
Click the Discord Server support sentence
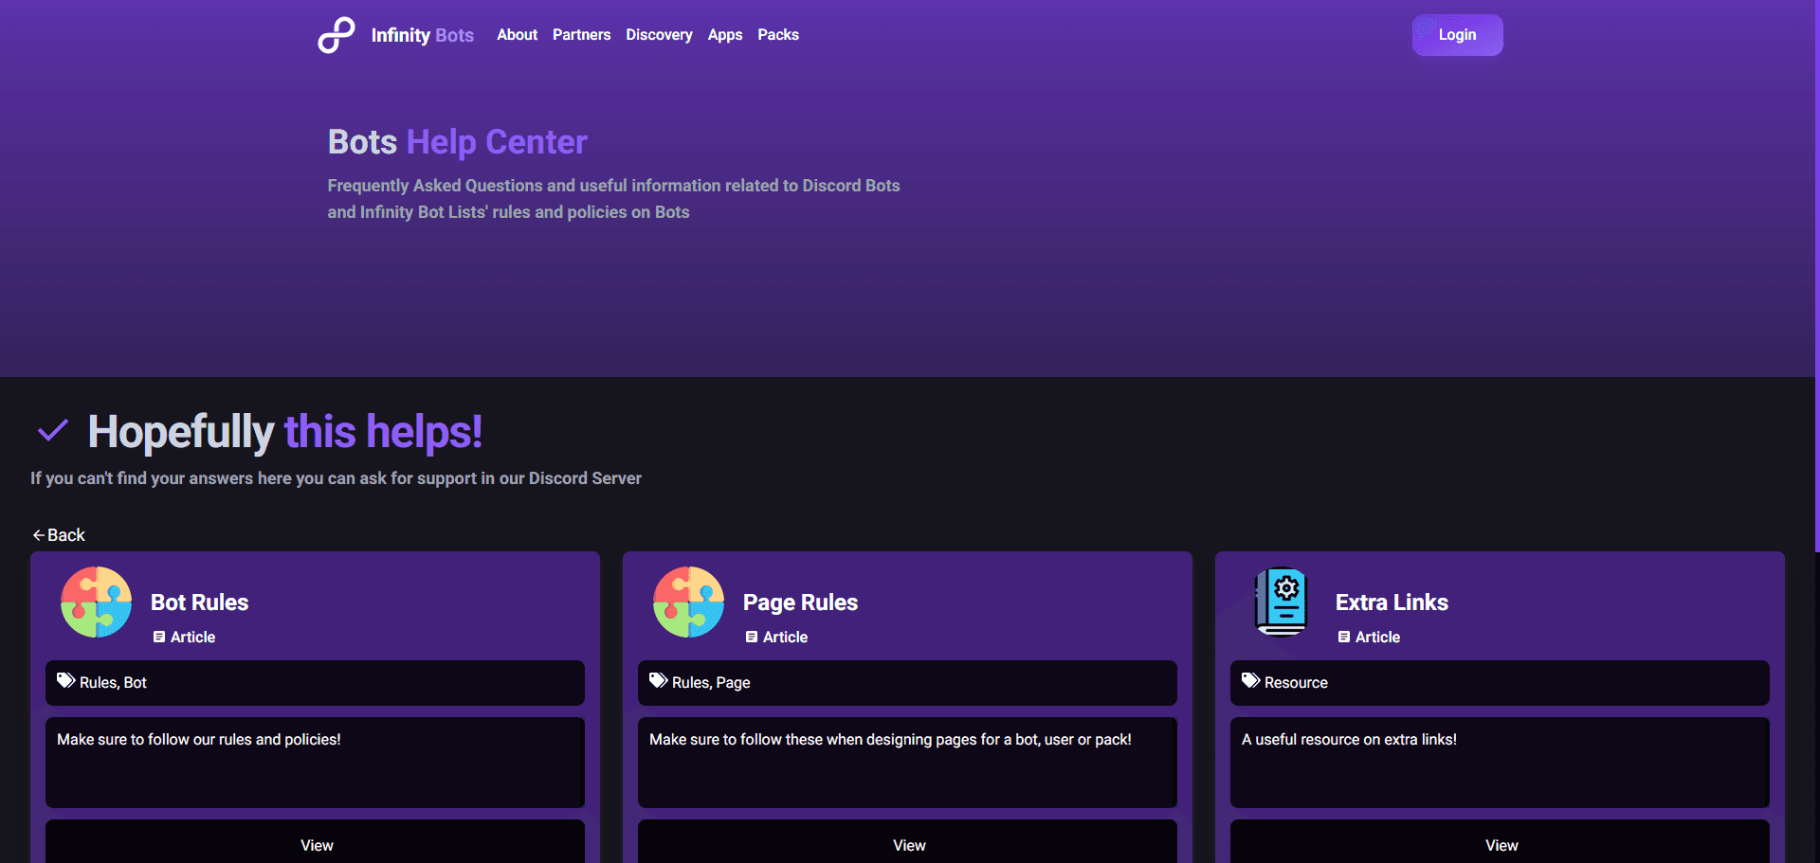[x=337, y=478]
